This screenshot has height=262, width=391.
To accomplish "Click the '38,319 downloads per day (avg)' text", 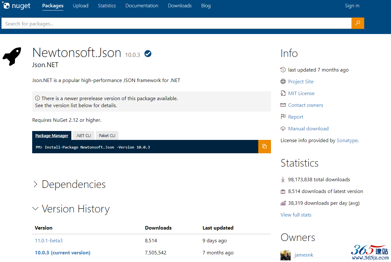I will tap(324, 203).
